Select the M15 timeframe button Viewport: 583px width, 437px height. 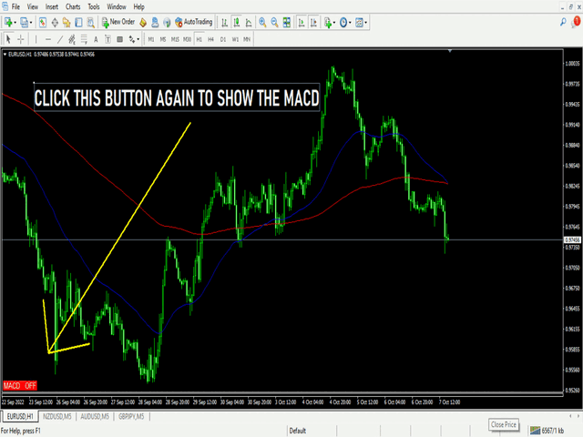click(175, 39)
